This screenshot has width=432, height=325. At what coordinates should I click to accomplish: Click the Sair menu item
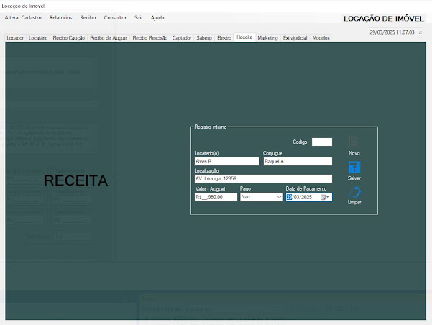click(x=139, y=18)
